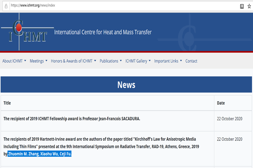The width and height of the screenshot is (253, 168).
Task: Click the highlighted author names text
Action: coord(40,154)
